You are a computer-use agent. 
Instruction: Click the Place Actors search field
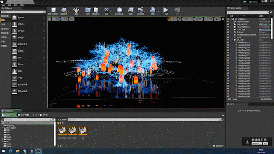23,12
